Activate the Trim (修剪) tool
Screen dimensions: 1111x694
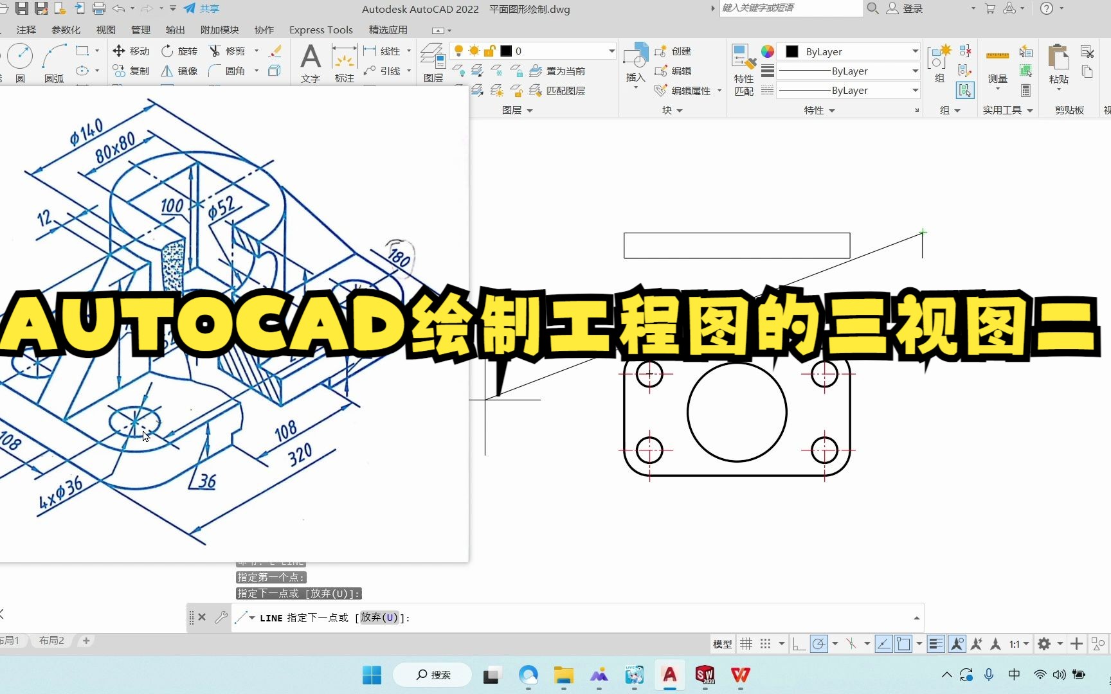pyautogui.click(x=228, y=51)
